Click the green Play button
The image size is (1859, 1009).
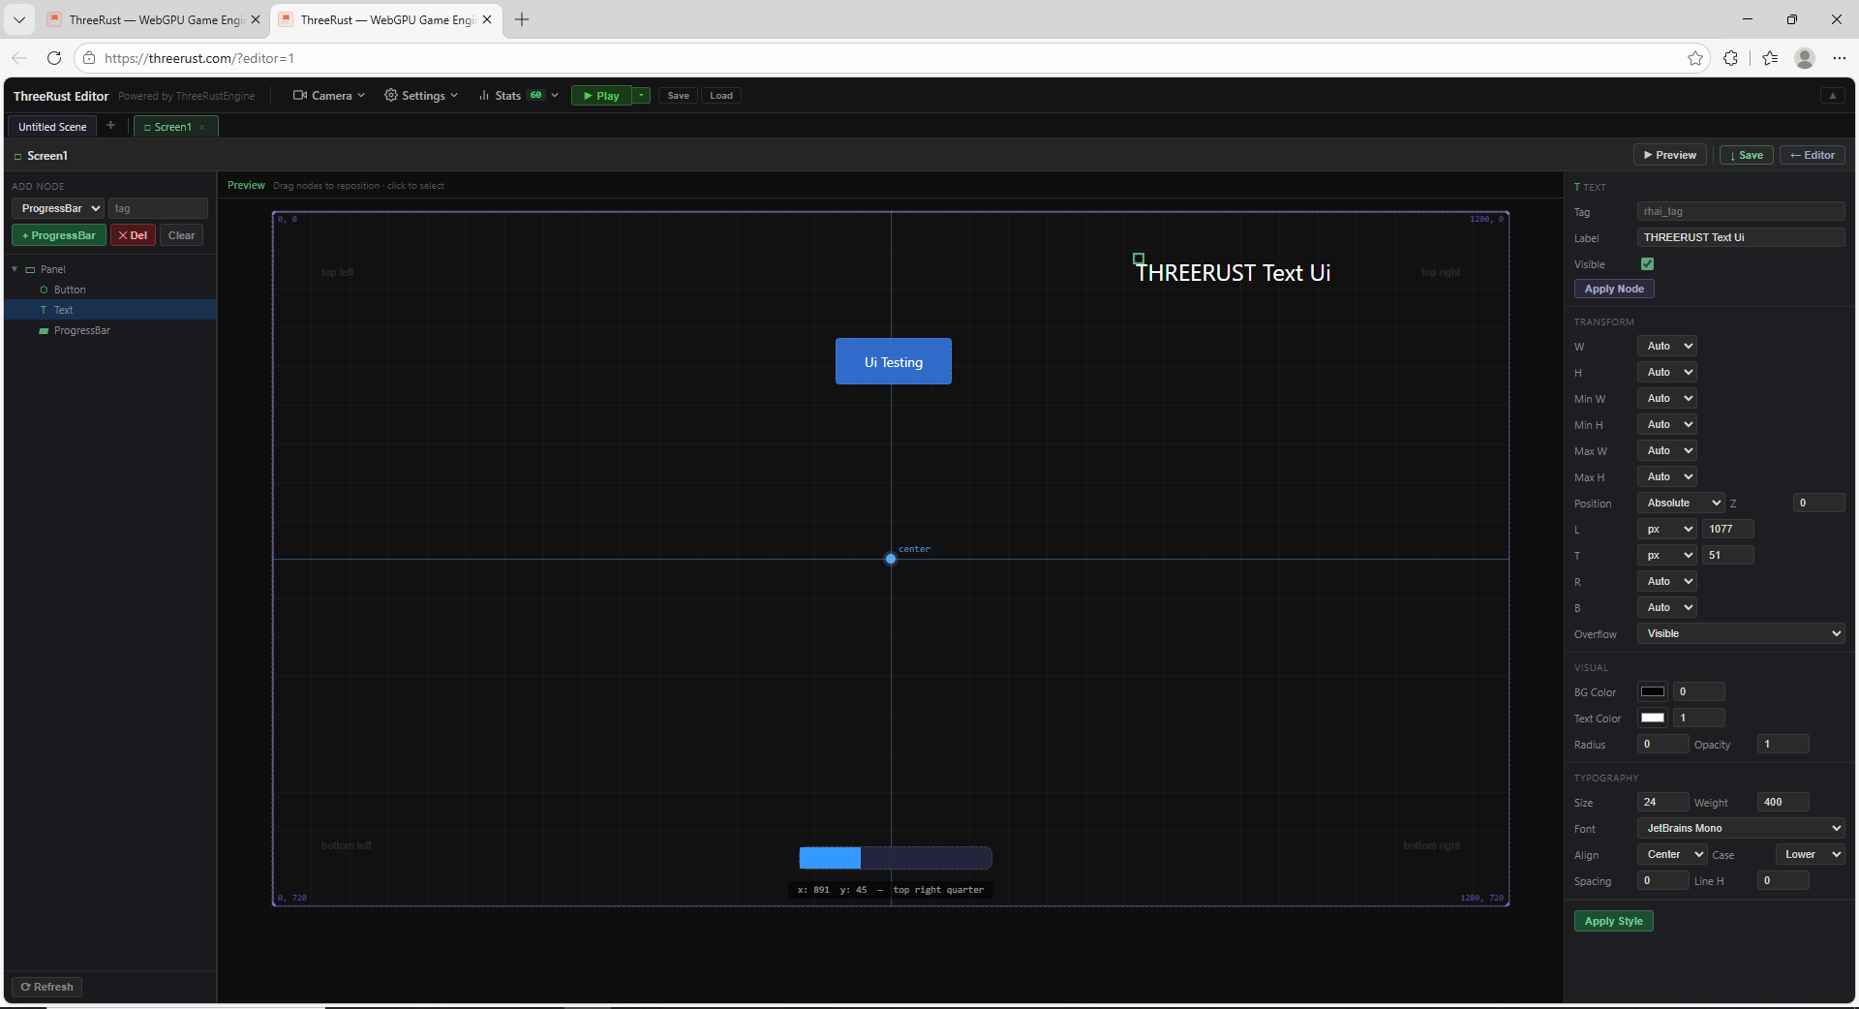(x=601, y=95)
